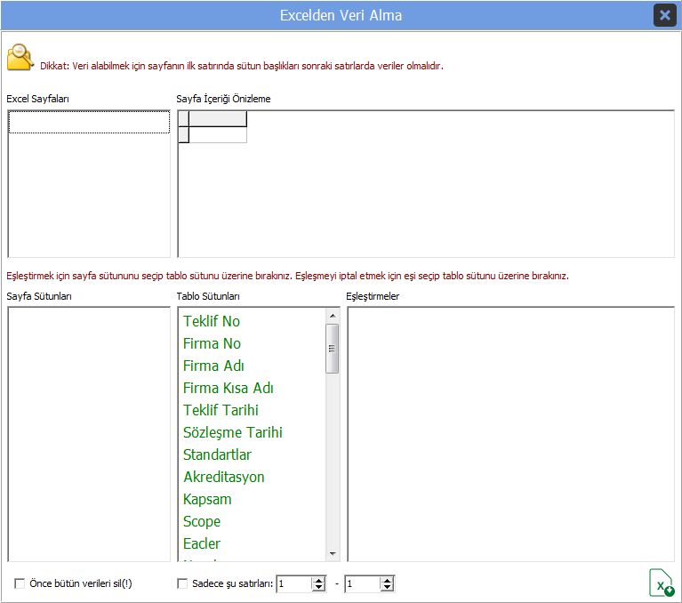
Task: Decrease the second row number spinner
Action: tap(387, 587)
